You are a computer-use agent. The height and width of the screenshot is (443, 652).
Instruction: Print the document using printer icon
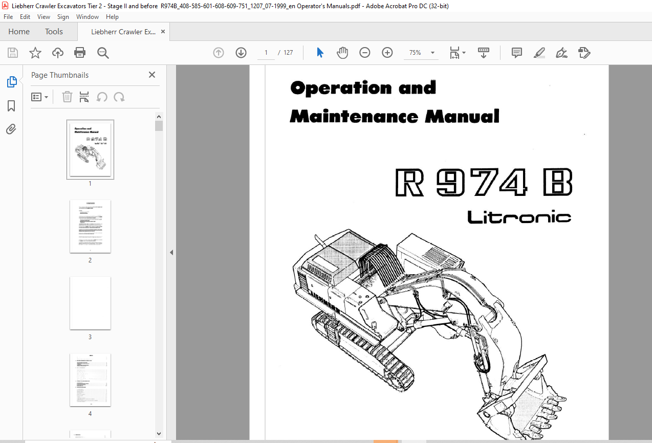(x=80, y=53)
